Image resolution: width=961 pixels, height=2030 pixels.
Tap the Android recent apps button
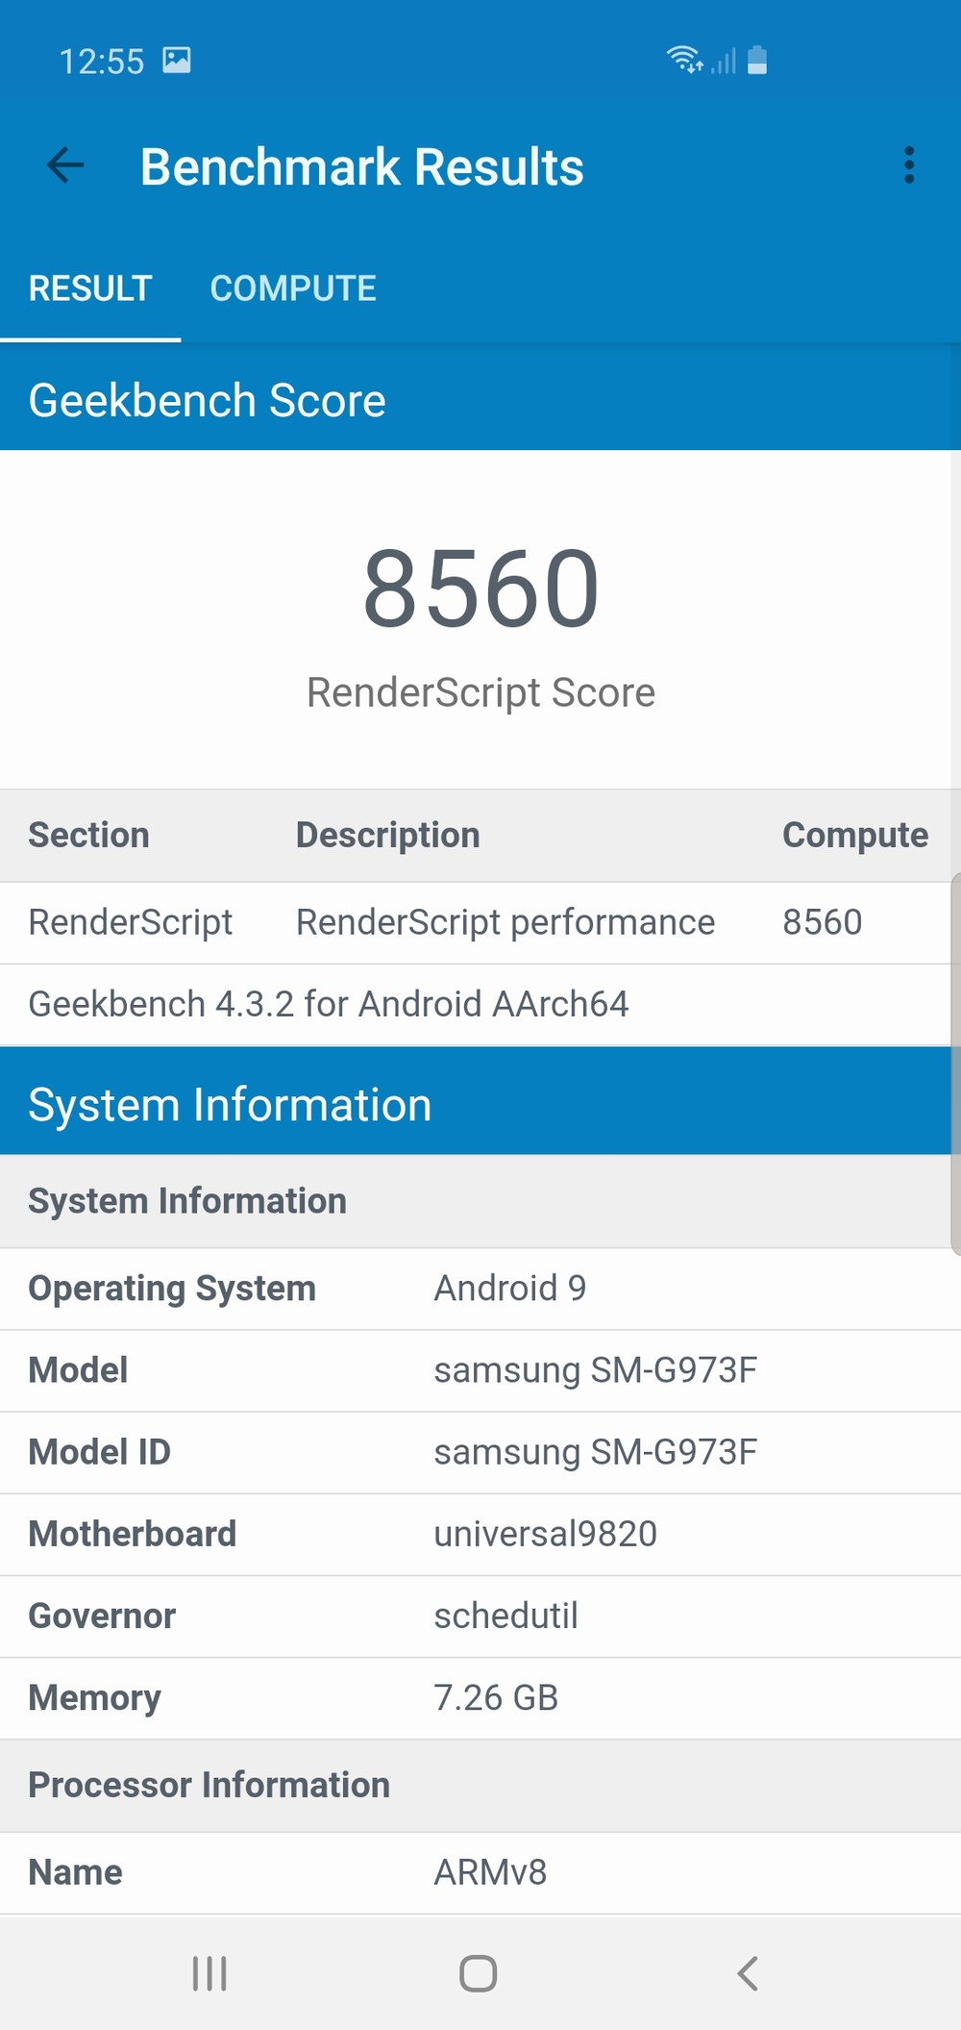pos(209,1973)
